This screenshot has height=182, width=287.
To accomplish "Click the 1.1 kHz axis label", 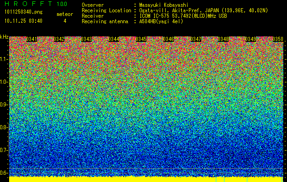I will pos(4,59).
